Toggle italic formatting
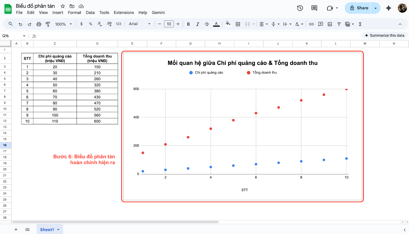This screenshot has height=234, width=409. [x=198, y=24]
